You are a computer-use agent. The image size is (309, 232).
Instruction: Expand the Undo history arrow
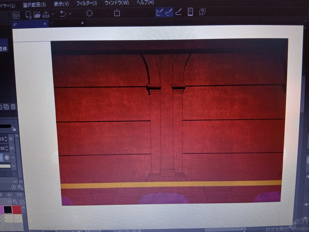(x=70, y=13)
